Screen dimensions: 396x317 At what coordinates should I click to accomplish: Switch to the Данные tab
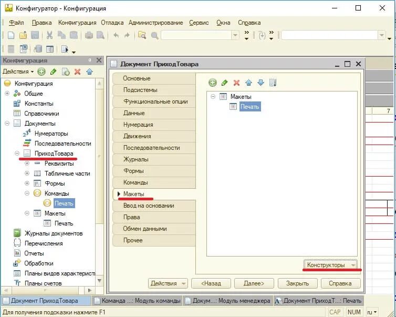(x=154, y=113)
